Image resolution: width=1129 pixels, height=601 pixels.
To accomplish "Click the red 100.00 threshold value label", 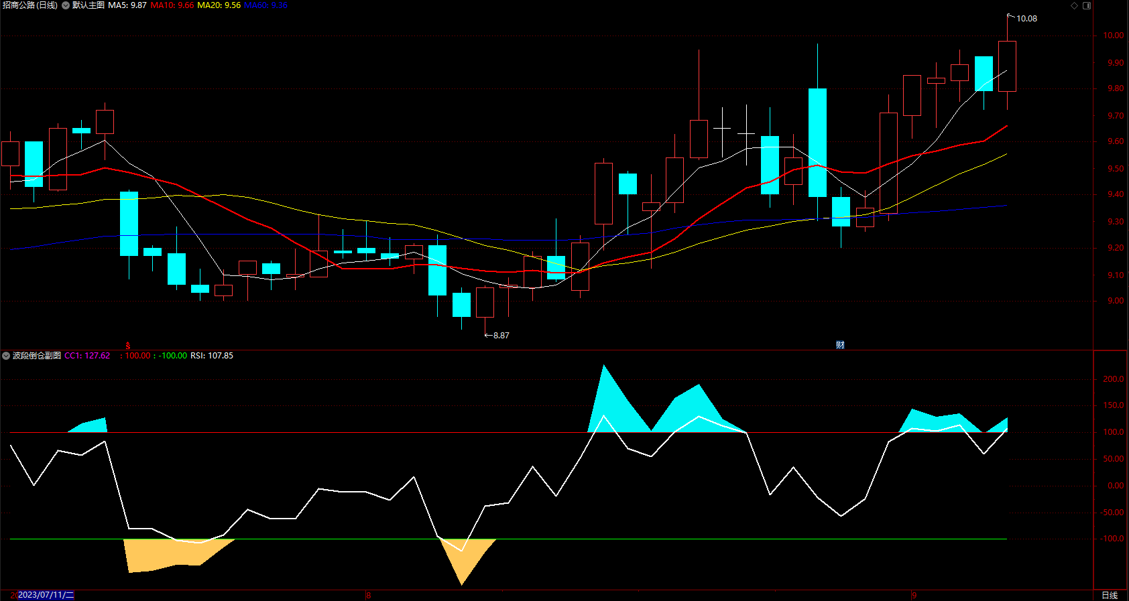I will coord(137,356).
